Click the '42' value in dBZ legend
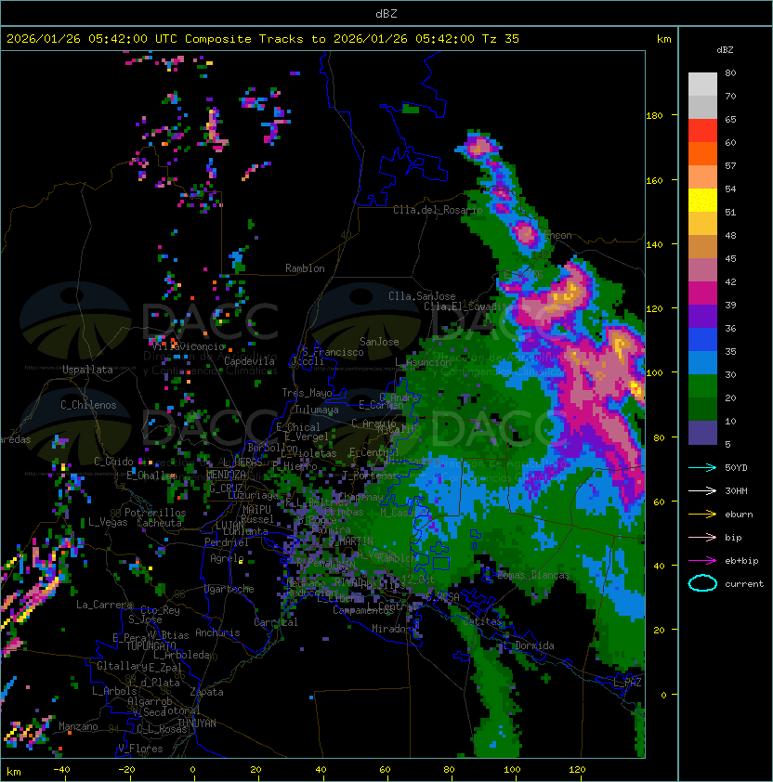Image resolution: width=773 pixels, height=782 pixels. point(730,281)
